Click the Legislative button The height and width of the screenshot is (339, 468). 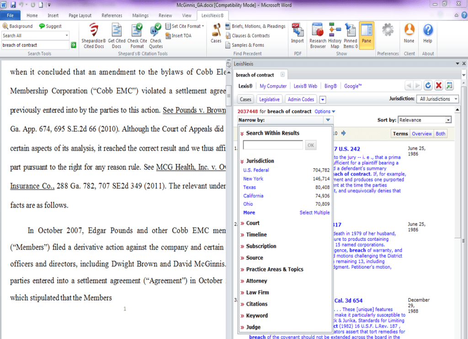269,99
